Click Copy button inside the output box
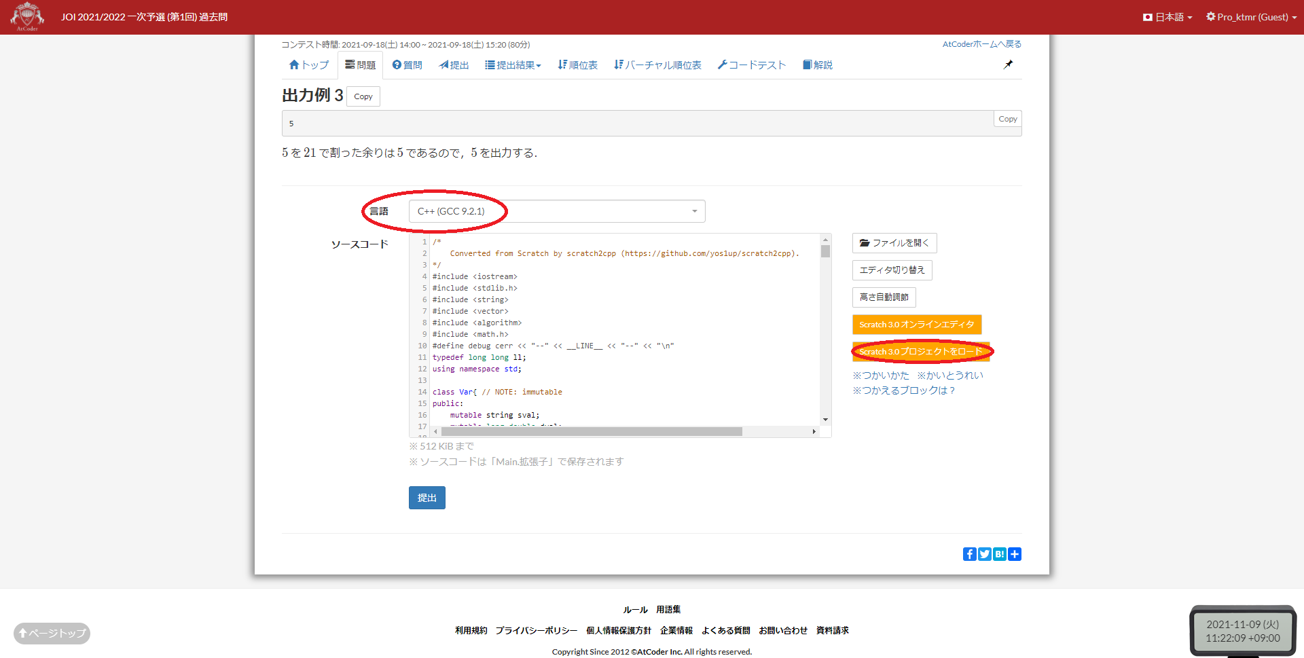The height and width of the screenshot is (658, 1304). pyautogui.click(x=1008, y=119)
